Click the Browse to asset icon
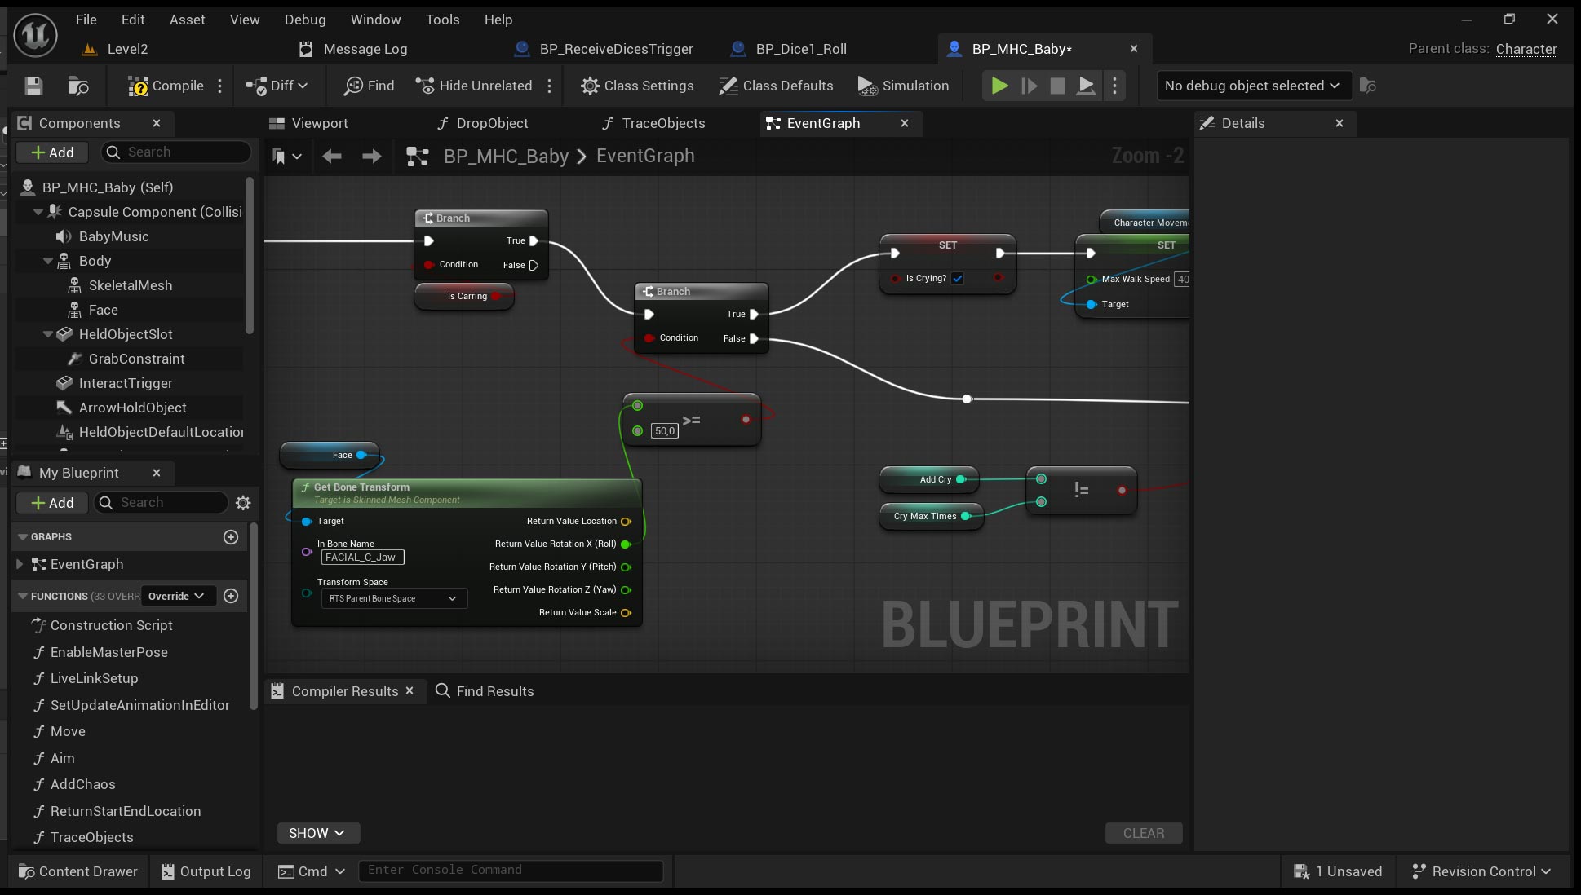 78,86
